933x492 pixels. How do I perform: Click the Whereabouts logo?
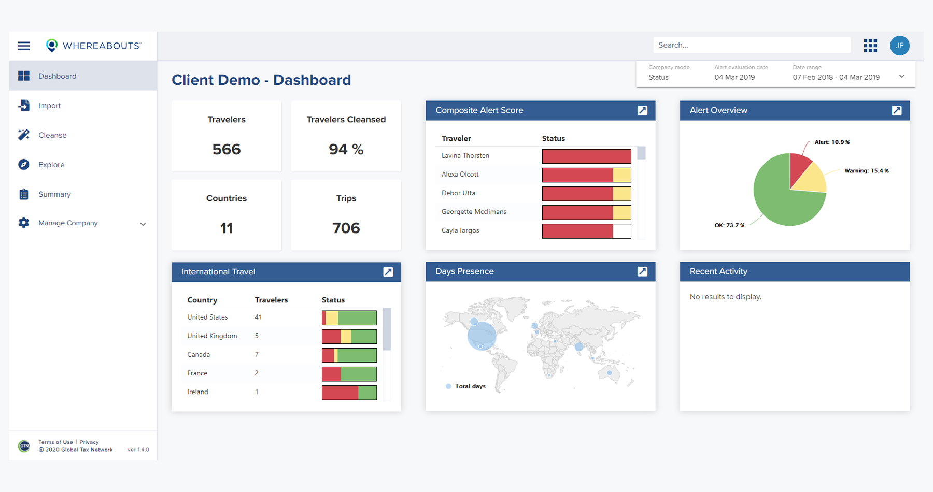[93, 46]
